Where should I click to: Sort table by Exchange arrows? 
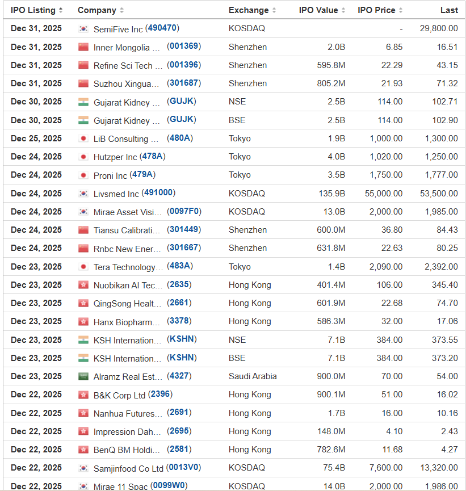274,10
